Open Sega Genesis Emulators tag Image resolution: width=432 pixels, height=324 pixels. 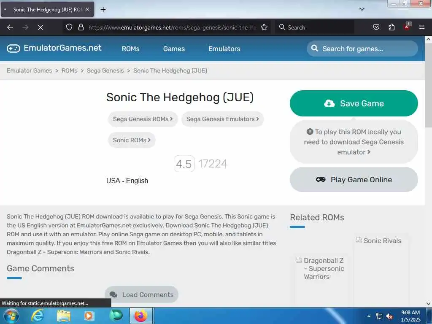pos(223,119)
